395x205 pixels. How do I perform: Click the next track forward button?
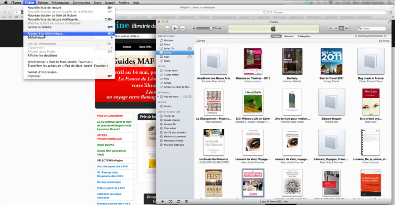(183, 28)
